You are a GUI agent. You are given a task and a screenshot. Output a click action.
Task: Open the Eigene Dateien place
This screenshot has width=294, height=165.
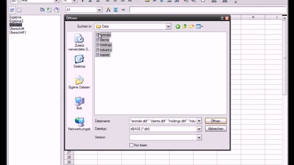79,82
